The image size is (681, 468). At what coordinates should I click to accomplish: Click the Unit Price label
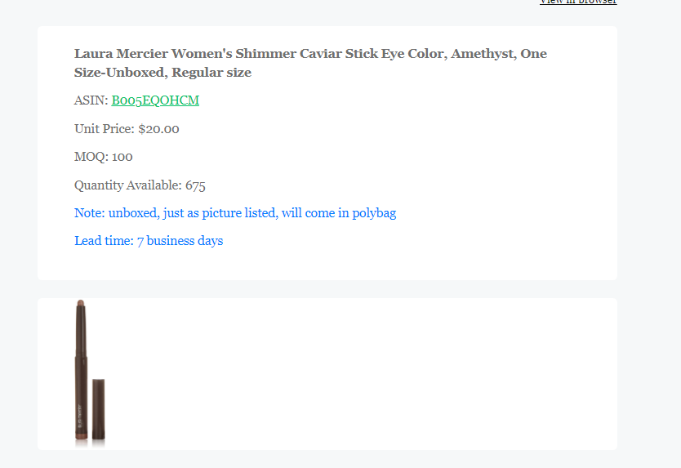pyautogui.click(x=105, y=128)
